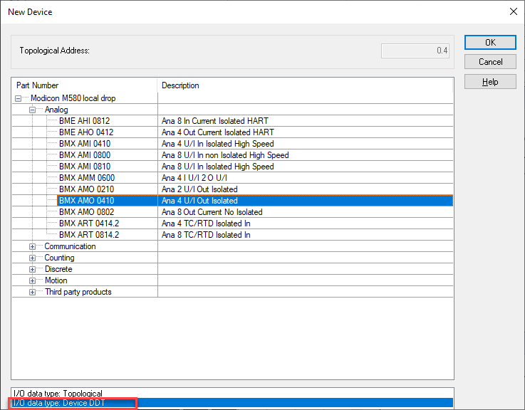Open Help for New Device
Viewport: 525px width, 410px height.
[x=490, y=82]
